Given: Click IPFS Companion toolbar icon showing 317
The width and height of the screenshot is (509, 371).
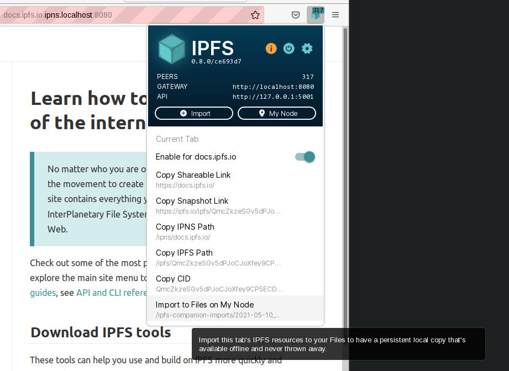Looking at the screenshot, I should 316,15.
